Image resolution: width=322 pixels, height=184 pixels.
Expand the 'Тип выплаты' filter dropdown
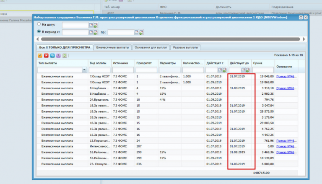tap(84, 70)
